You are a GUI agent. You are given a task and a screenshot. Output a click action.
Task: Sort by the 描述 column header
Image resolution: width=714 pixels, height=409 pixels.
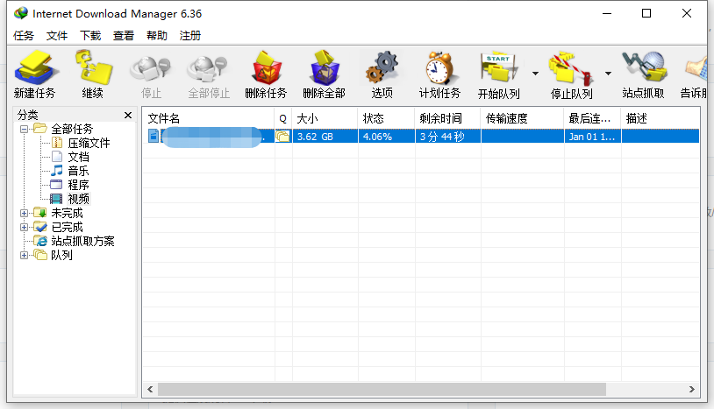click(660, 118)
